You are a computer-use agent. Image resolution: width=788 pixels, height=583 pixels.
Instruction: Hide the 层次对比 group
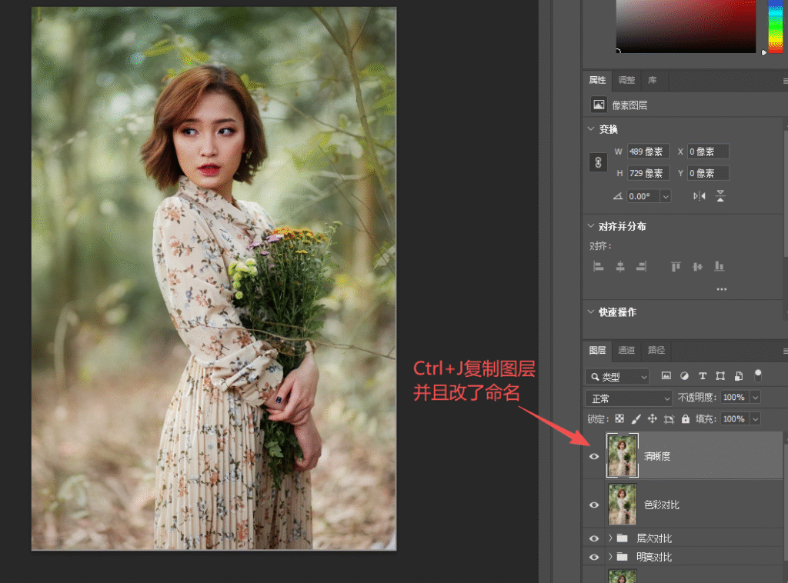click(x=594, y=538)
